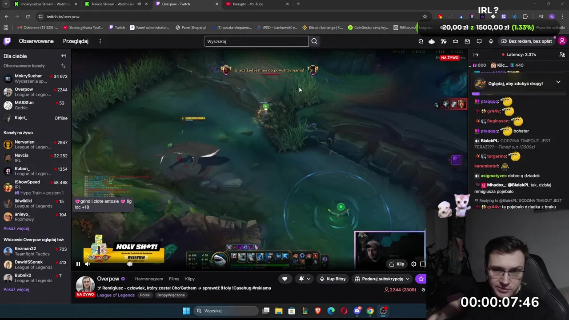Open the browser apps grid icon
Screen dimensions: 569x320
tap(6, 28)
